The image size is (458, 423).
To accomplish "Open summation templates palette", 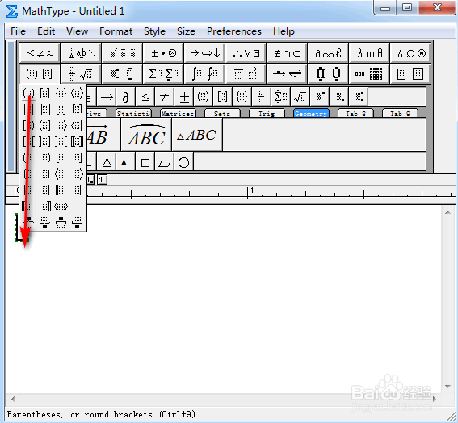I will [163, 73].
